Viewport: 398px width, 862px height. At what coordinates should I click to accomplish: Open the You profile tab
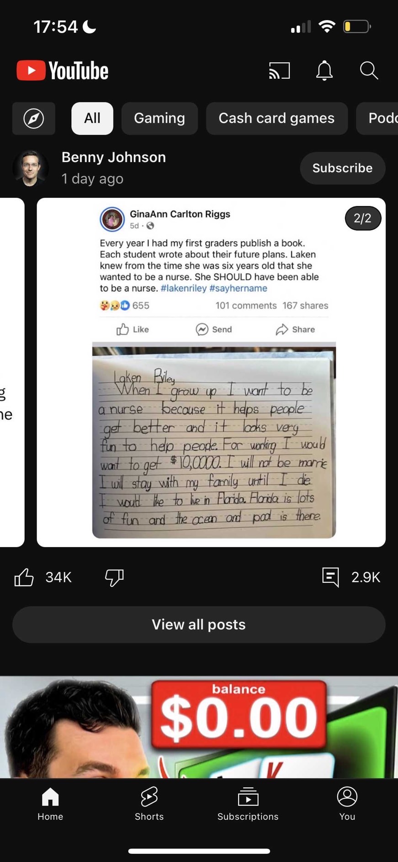[x=347, y=803]
